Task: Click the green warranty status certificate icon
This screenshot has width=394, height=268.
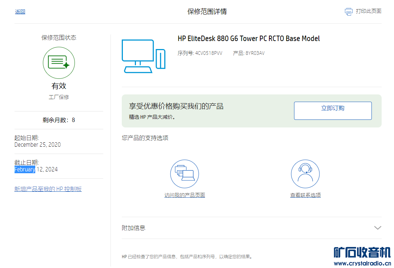Action: pyautogui.click(x=59, y=63)
